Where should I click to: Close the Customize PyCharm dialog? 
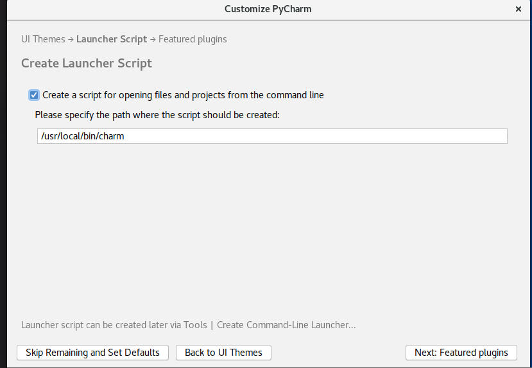[x=518, y=9]
